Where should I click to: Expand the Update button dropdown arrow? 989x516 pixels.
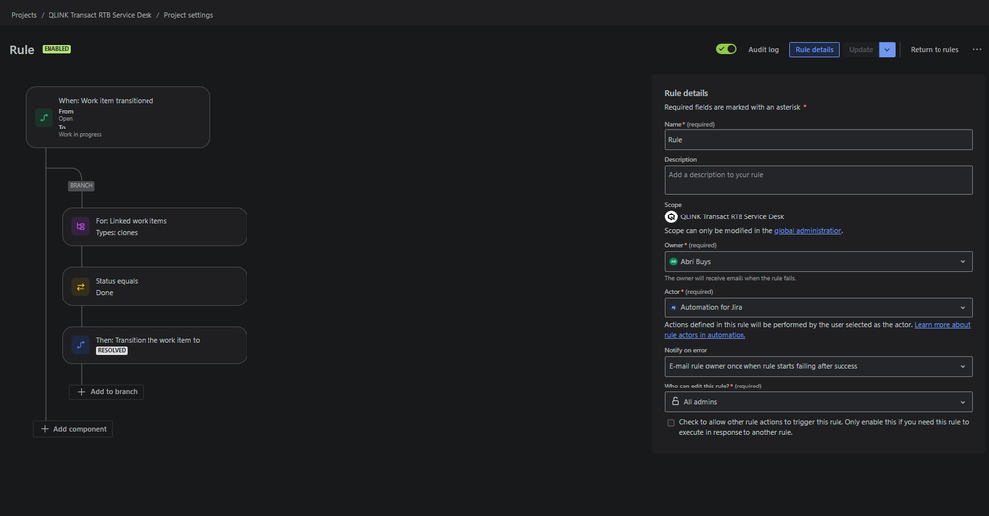pyautogui.click(x=887, y=49)
